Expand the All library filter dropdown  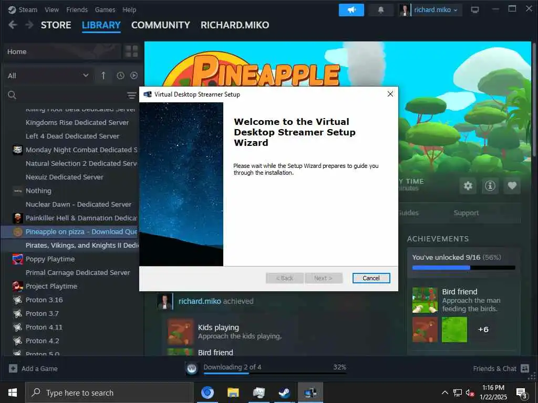coord(48,76)
